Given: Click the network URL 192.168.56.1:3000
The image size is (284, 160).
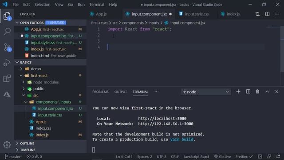Looking at the screenshot, I should click(166, 124).
